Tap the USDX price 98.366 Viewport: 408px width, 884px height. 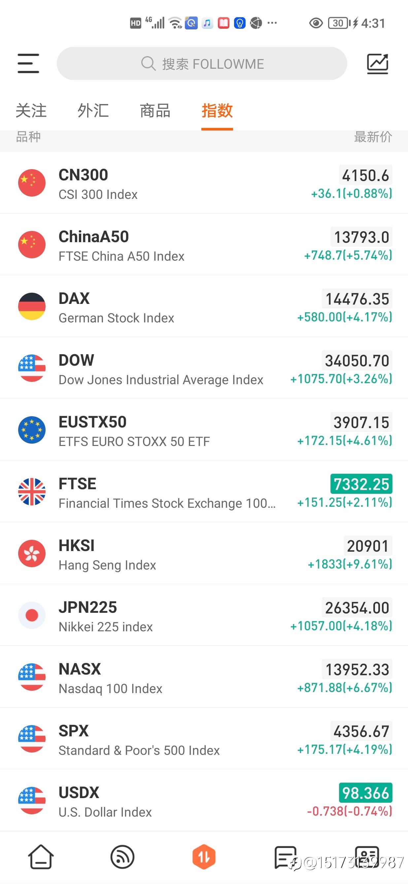coord(365,793)
